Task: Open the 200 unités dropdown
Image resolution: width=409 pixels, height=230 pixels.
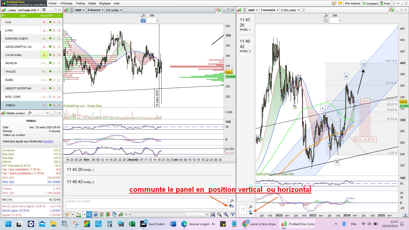Action: (x=114, y=10)
